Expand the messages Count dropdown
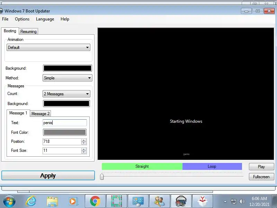277x208 pixels. [x=66, y=94]
